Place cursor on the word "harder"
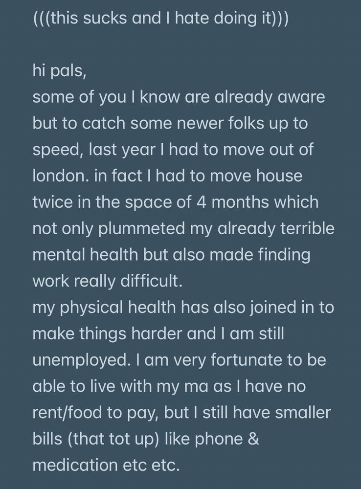The width and height of the screenshot is (361, 489). [x=157, y=333]
